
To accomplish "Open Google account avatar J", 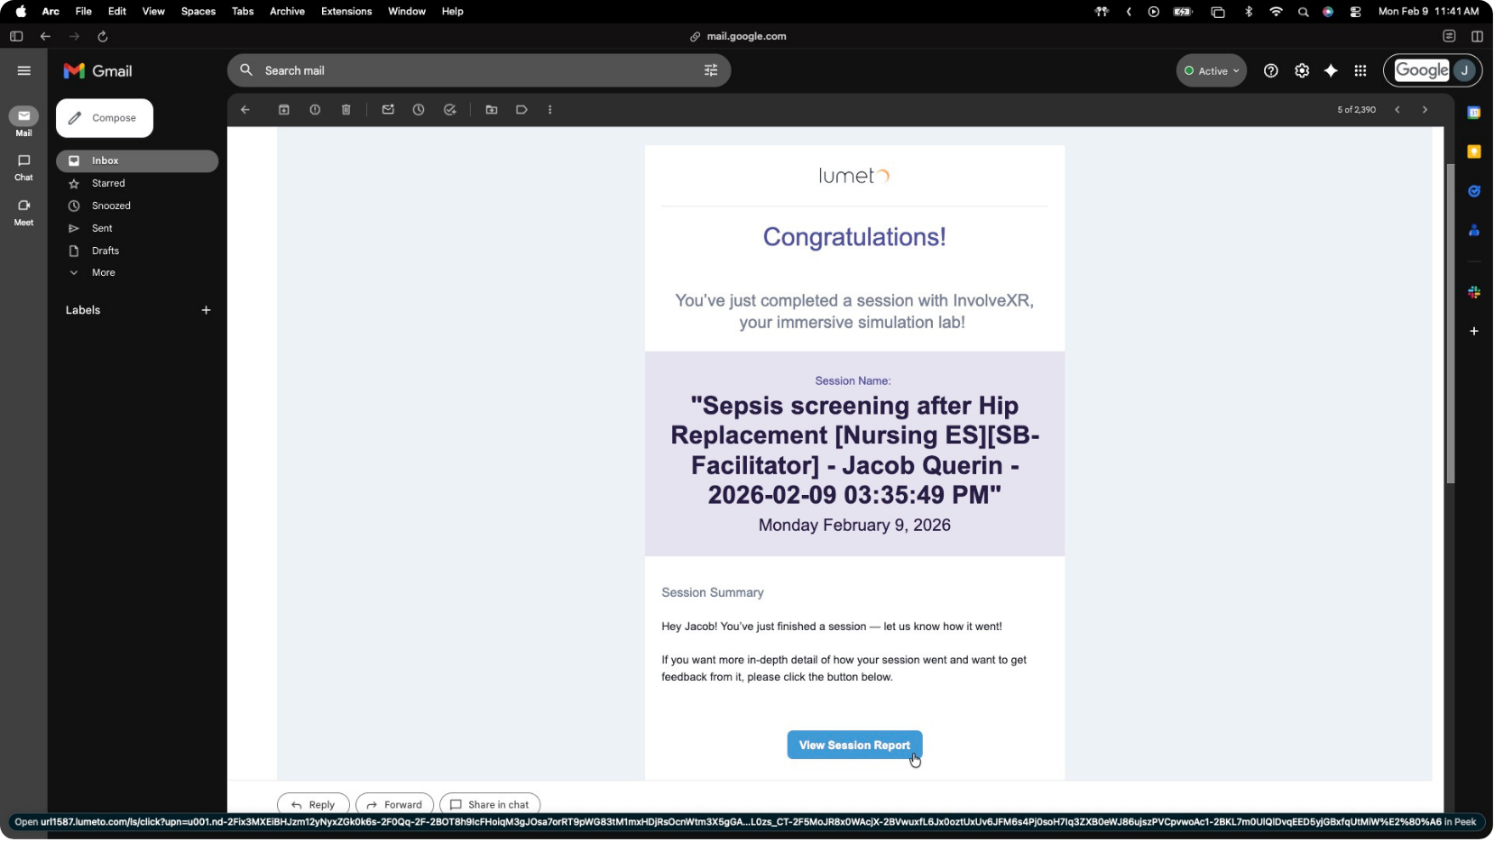I will 1465,71.
